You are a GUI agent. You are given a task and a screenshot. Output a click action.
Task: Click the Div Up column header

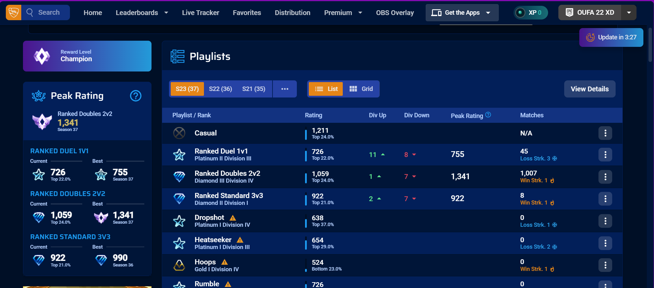point(377,115)
